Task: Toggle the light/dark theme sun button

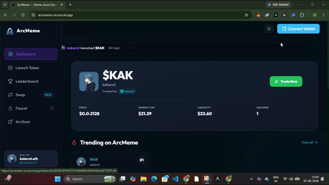Action: pyautogui.click(x=269, y=29)
